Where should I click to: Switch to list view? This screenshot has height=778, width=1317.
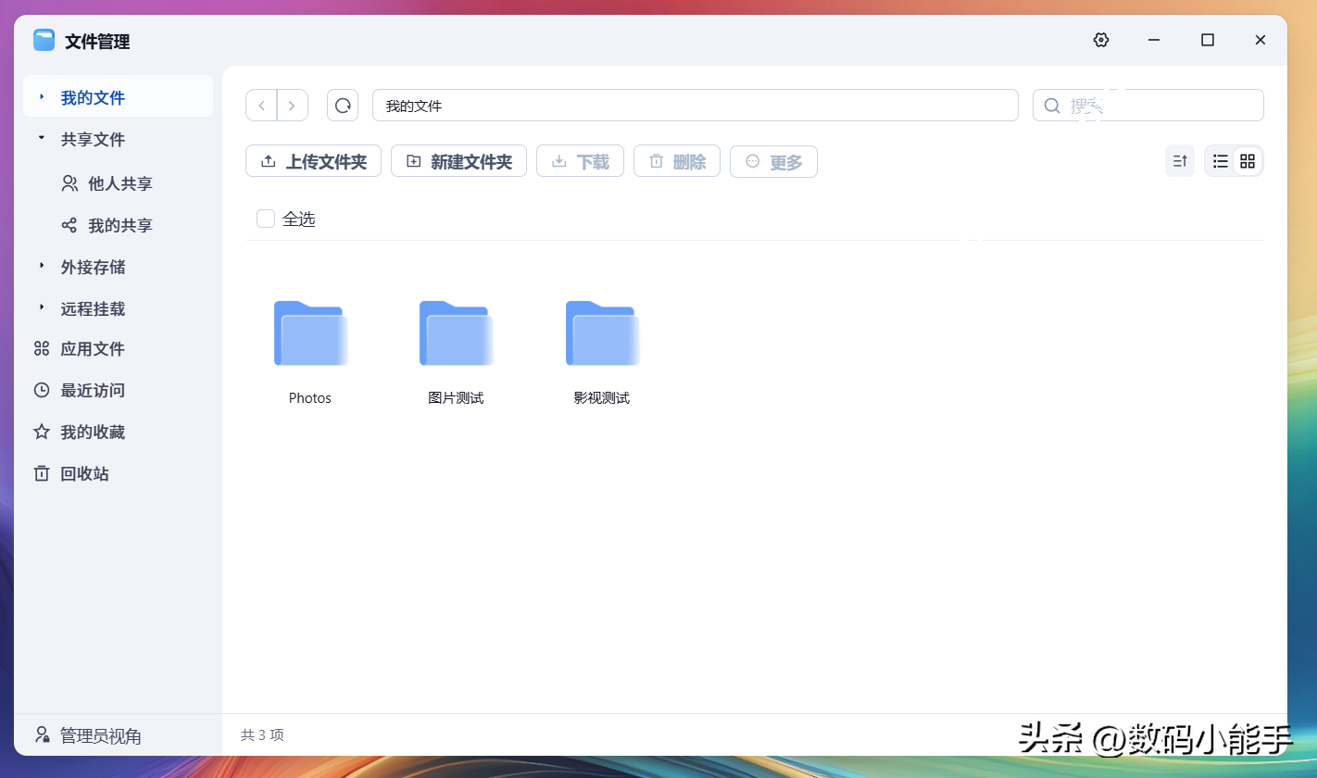click(1221, 161)
